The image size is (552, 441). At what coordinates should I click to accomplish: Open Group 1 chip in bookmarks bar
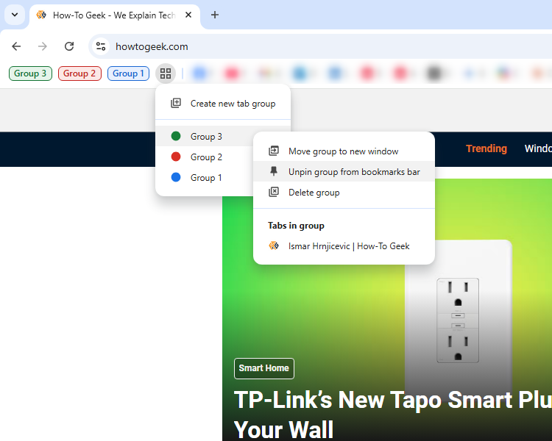point(129,73)
